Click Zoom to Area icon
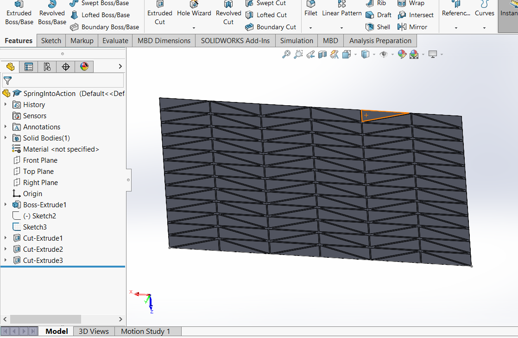Viewport: 518px width, 338px height. pos(298,54)
